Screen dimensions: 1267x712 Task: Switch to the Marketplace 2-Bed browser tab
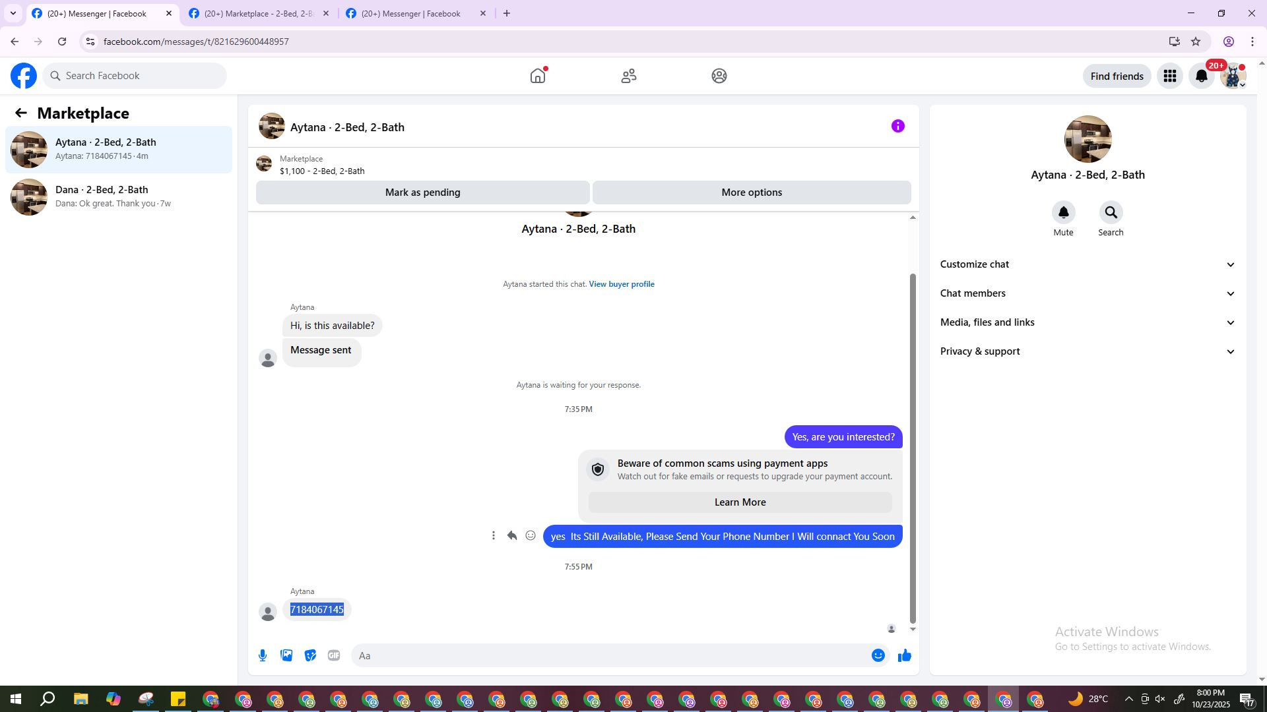[259, 13]
